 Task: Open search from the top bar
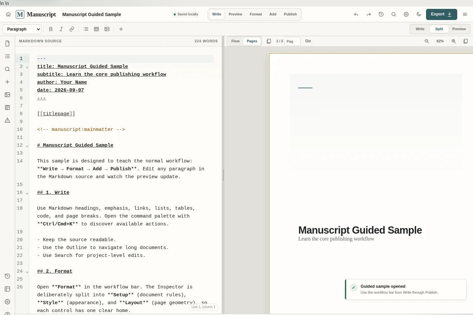[394, 14]
